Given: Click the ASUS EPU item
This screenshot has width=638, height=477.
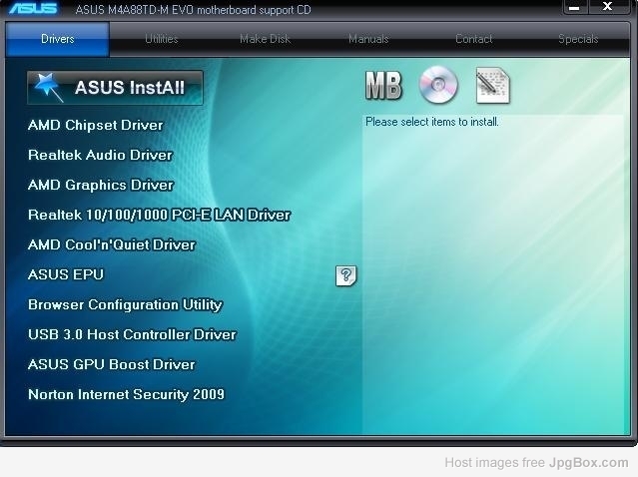Looking at the screenshot, I should click(x=66, y=274).
